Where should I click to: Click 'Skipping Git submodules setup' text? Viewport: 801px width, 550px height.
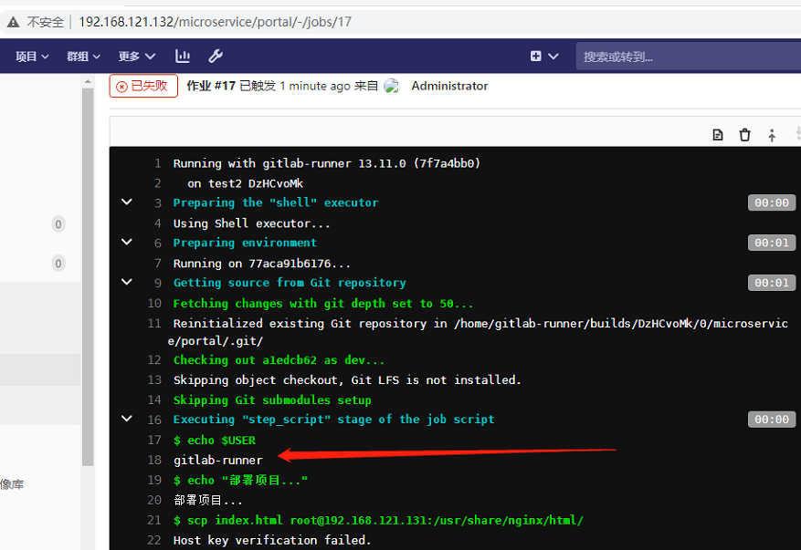[272, 400]
